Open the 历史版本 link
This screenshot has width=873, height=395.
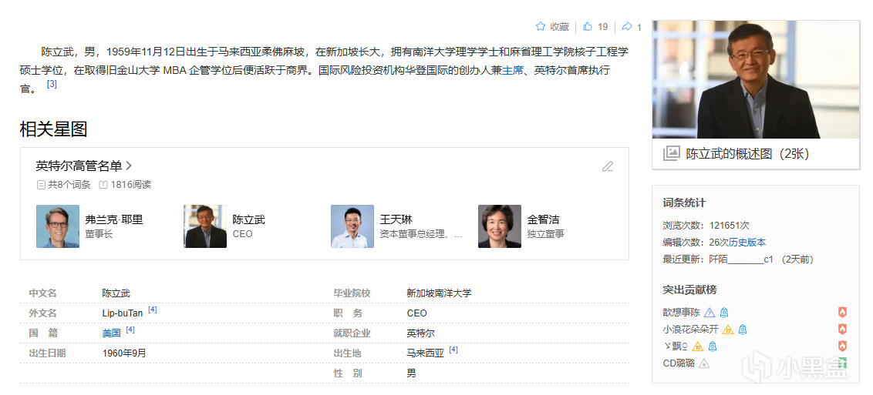(x=747, y=243)
